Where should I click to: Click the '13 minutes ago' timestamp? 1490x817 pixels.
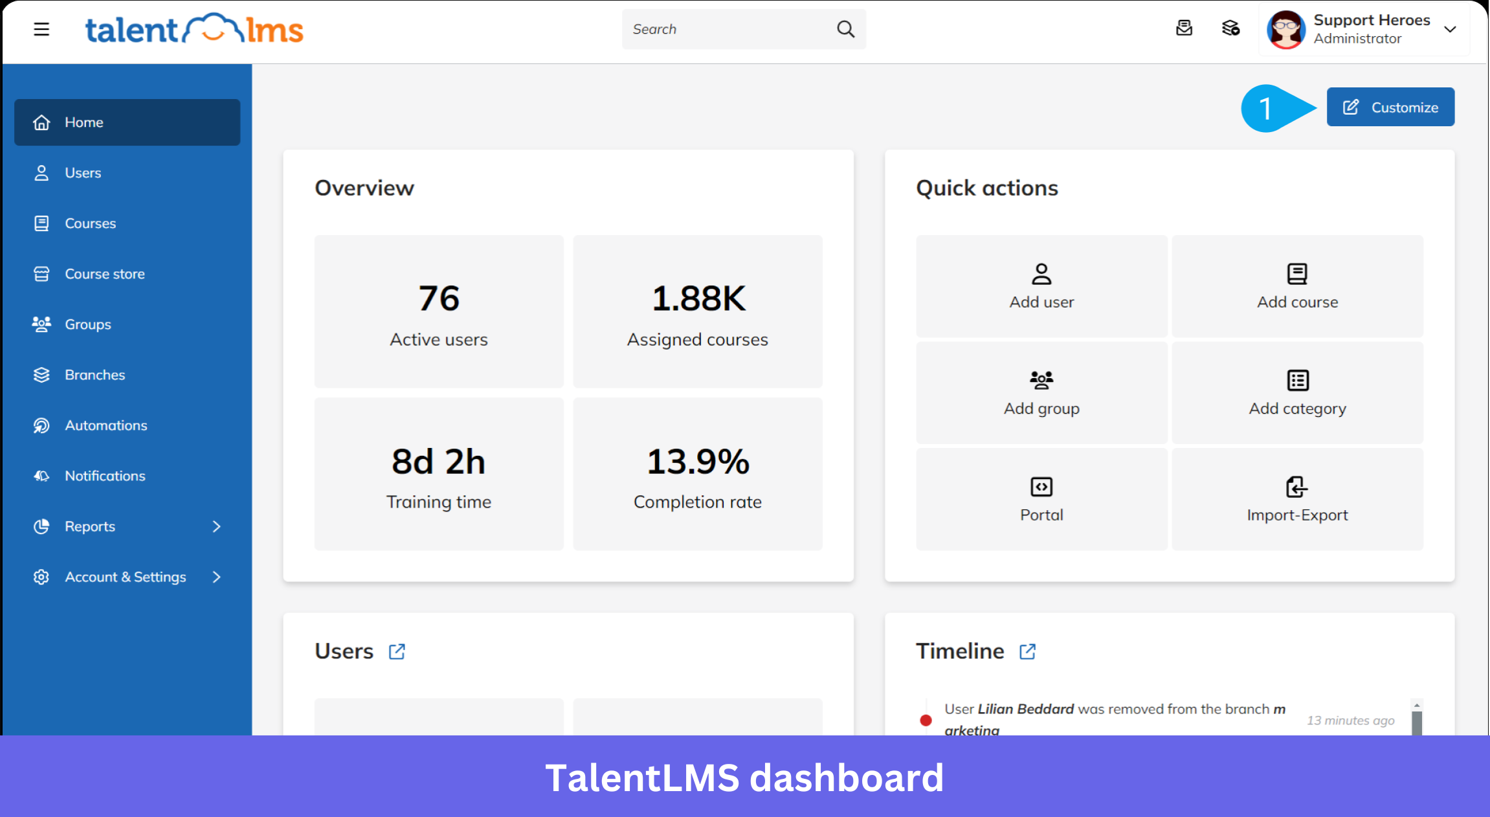coord(1350,721)
